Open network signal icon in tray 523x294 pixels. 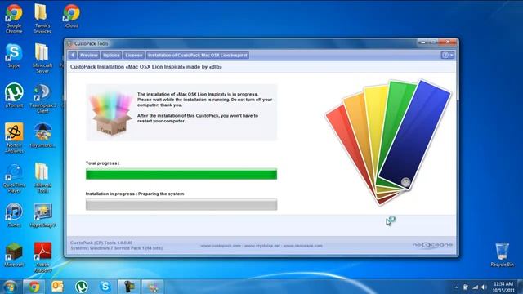(475, 287)
